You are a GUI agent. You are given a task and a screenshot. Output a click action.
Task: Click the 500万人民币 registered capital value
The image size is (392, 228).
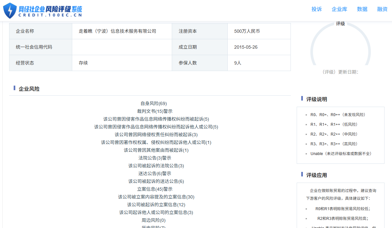click(x=247, y=31)
